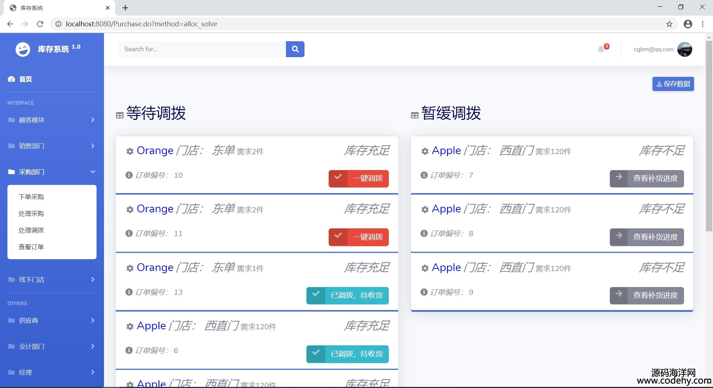Click 已调拨,待收货 for order 6
The image size is (713, 388).
click(347, 354)
